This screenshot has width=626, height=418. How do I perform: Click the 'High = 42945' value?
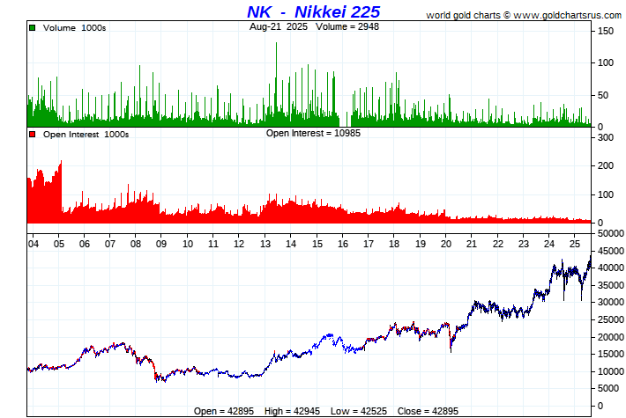click(292, 411)
